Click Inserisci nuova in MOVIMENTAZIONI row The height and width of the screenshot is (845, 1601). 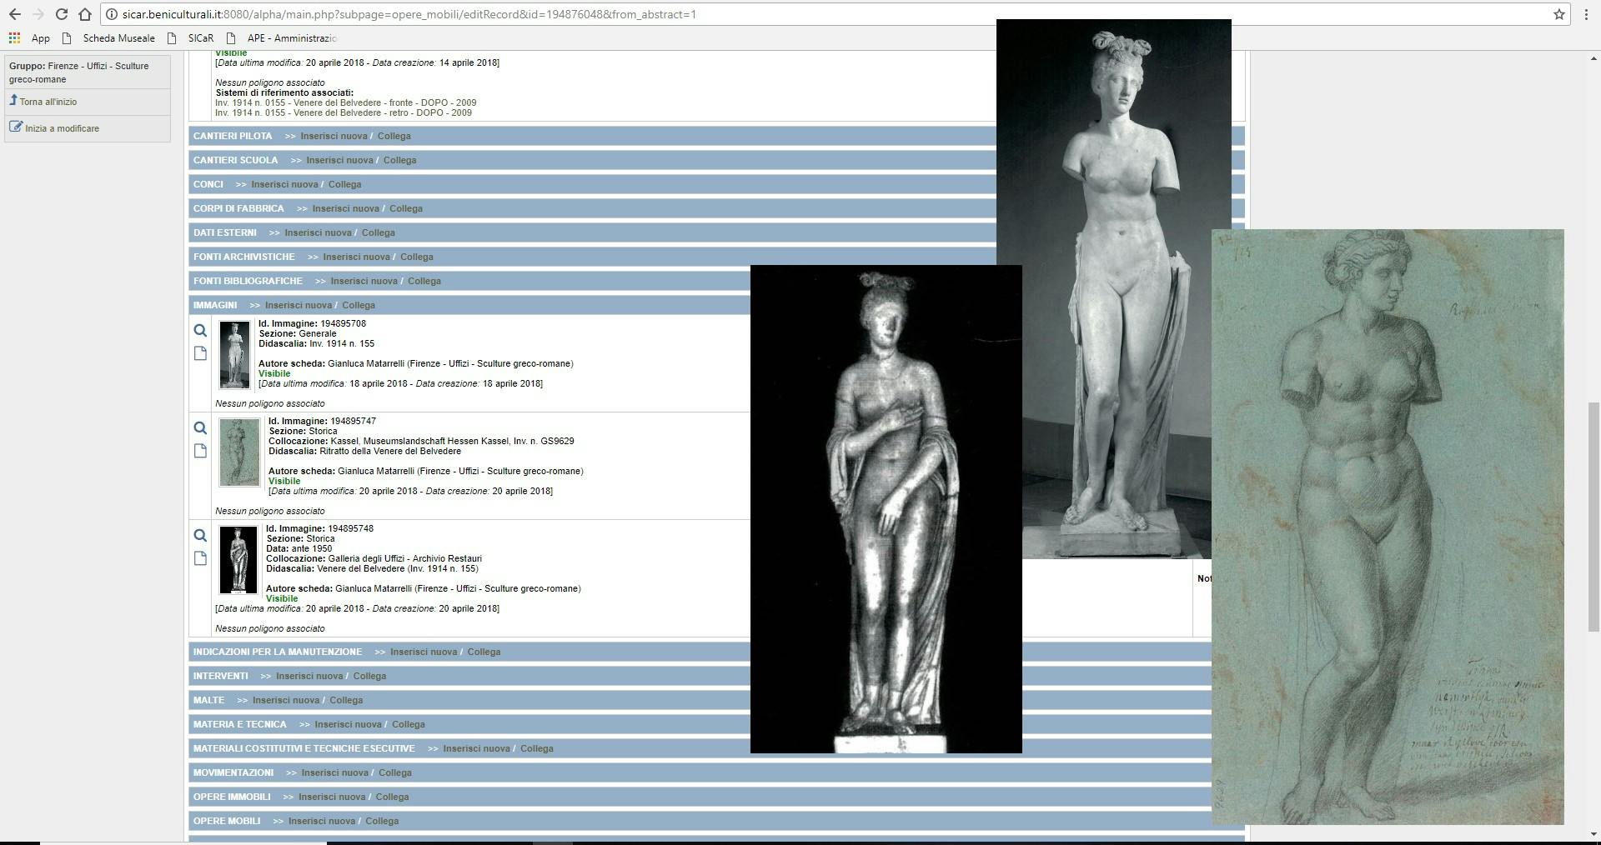click(x=334, y=772)
